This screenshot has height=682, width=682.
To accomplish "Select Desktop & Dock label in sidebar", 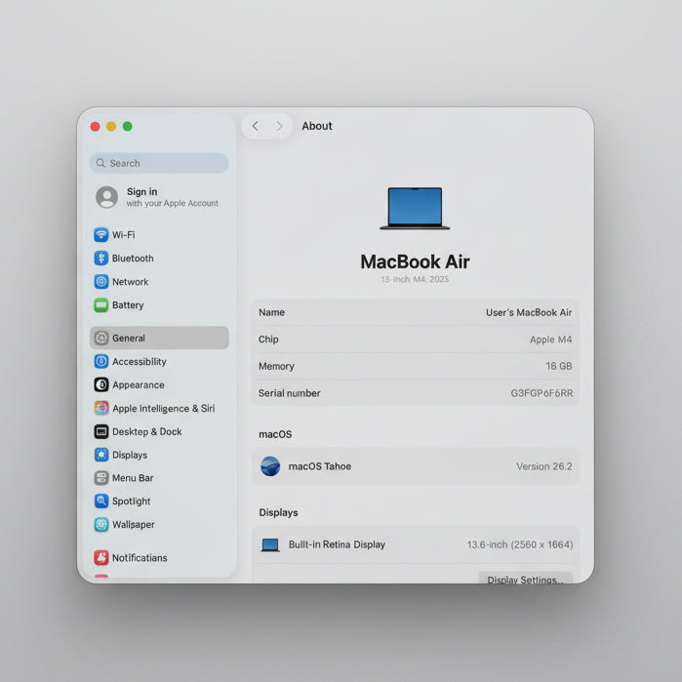I will pyautogui.click(x=147, y=432).
